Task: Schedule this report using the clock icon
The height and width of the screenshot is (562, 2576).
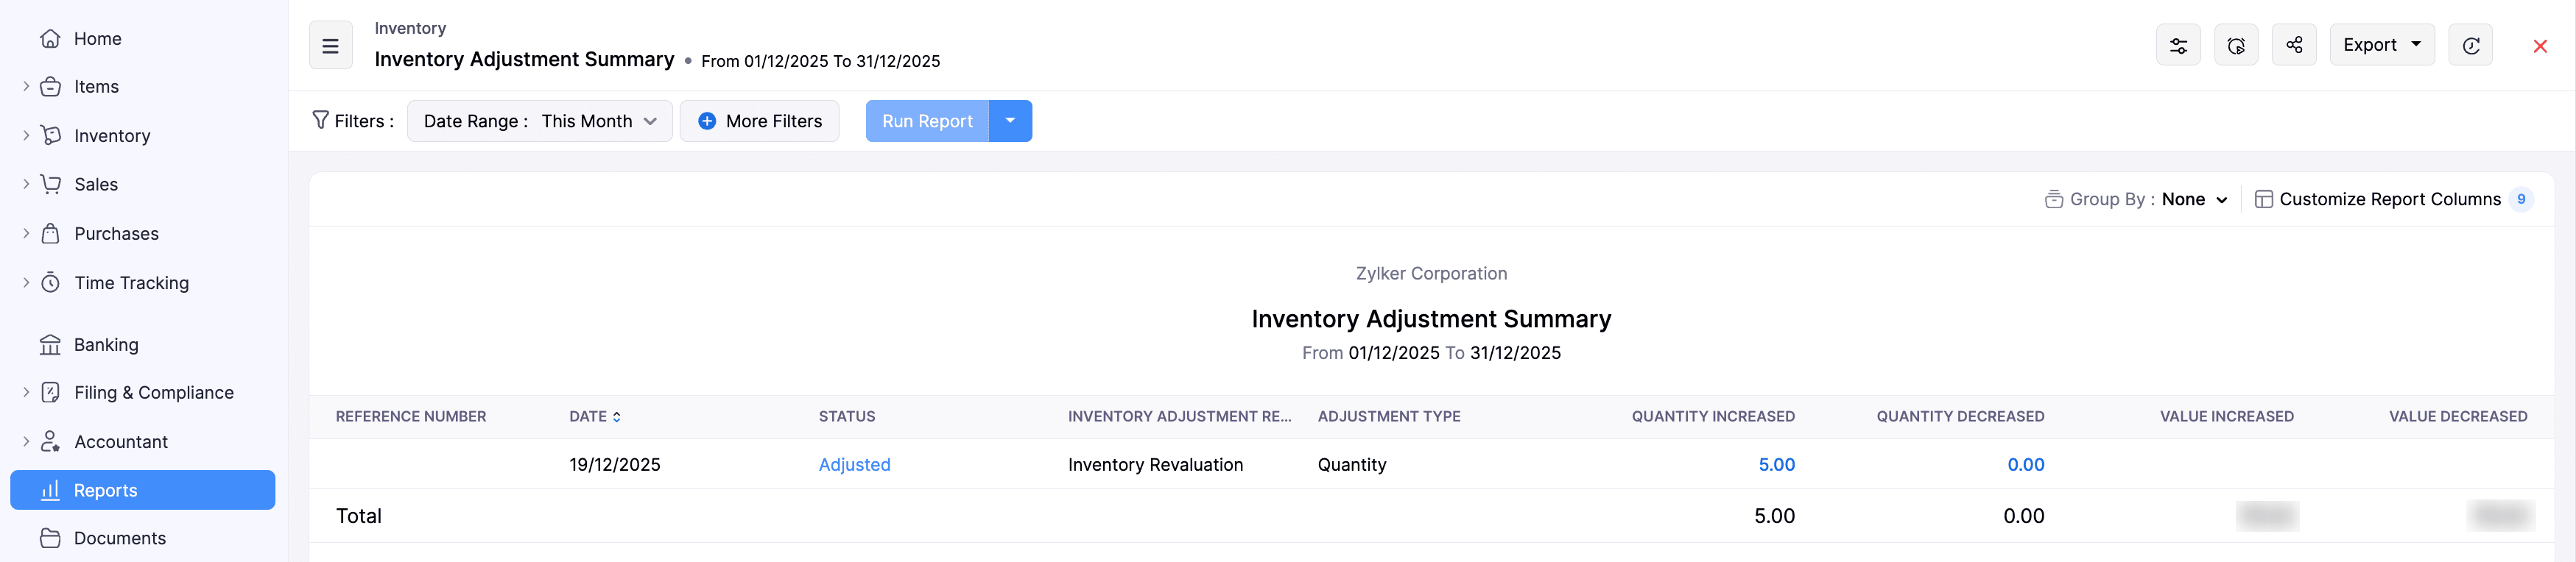Action: 2237,44
